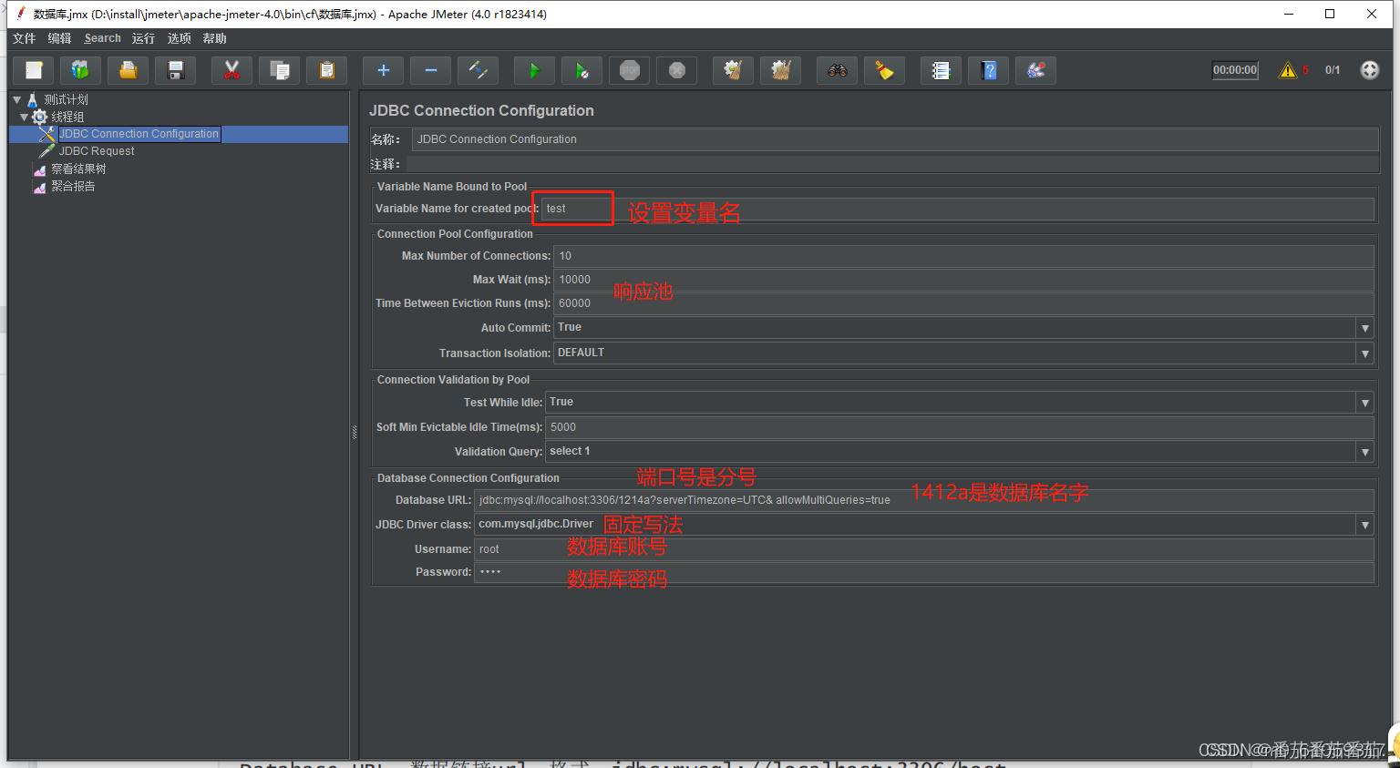Open the 文件 menu
Viewport: 1400px width, 768px height.
pos(25,38)
